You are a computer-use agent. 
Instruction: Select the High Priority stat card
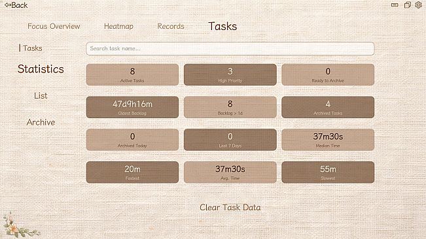[x=230, y=74]
